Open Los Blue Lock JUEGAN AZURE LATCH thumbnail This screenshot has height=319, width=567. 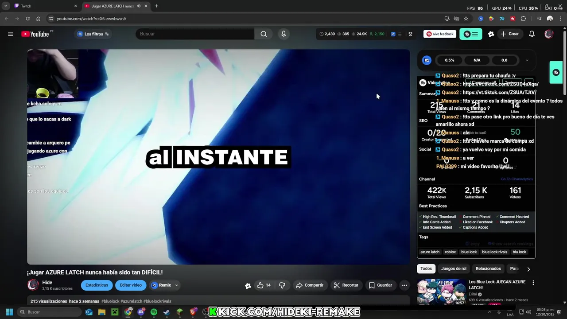point(441,292)
